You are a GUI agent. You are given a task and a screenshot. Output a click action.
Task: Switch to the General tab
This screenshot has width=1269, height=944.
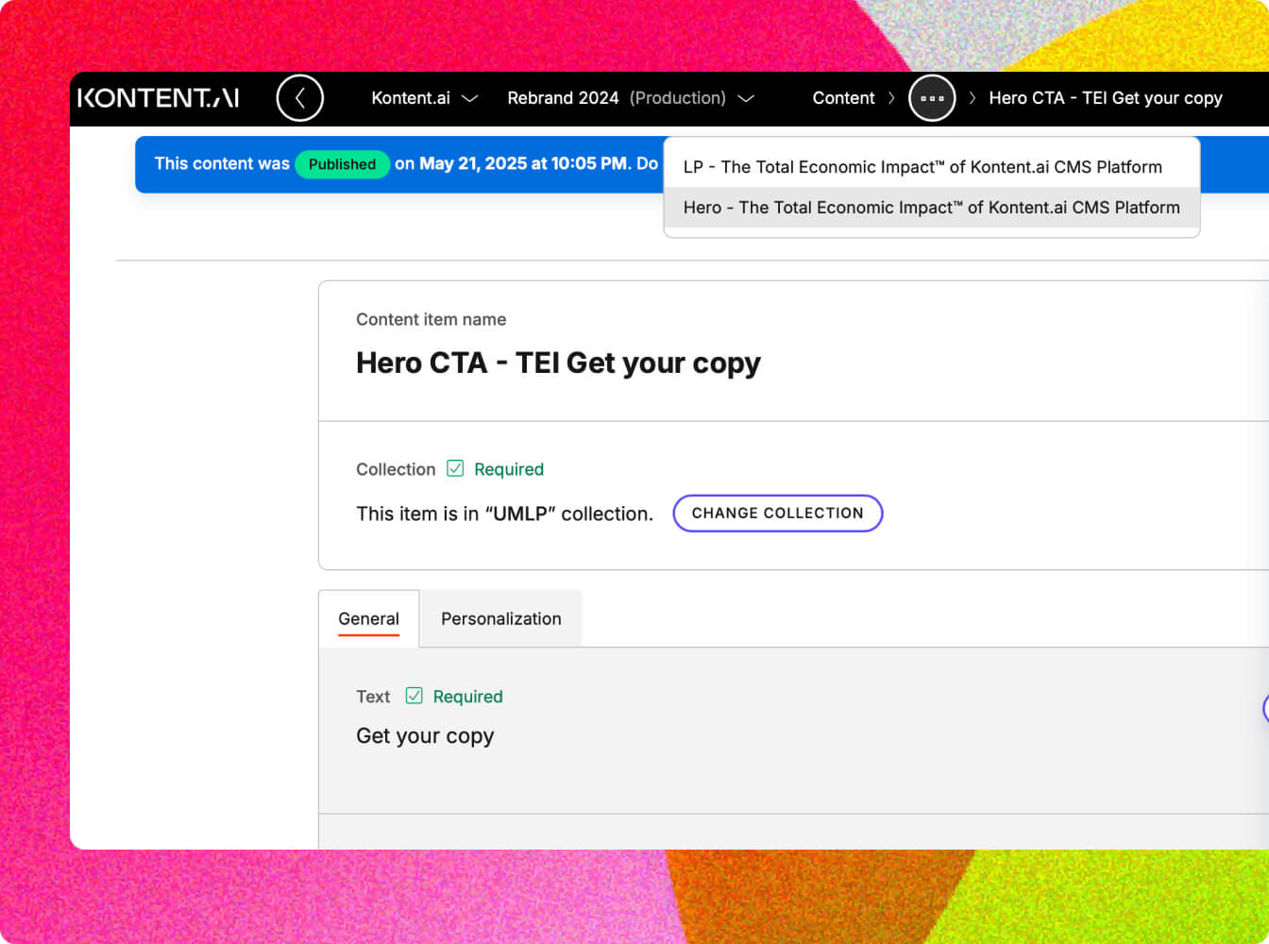point(368,619)
